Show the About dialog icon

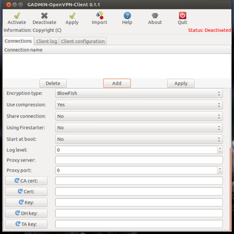pyautogui.click(x=155, y=15)
